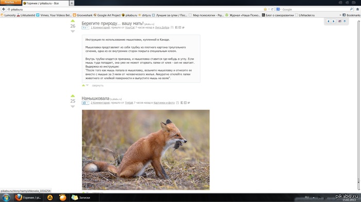Open text size dropdown for 'Берегите природу' post

[85, 28]
